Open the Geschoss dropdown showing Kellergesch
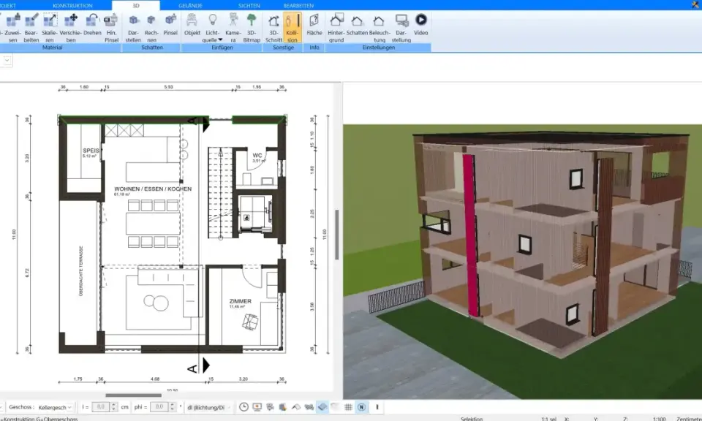The image size is (702, 421). click(55, 407)
